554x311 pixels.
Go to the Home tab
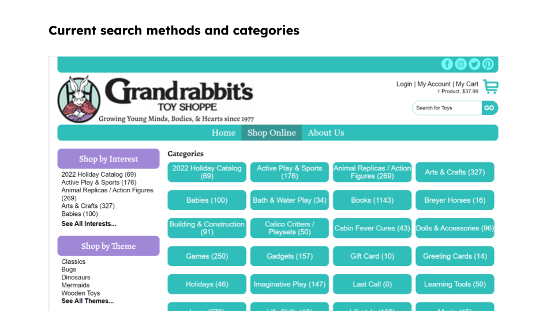(224, 133)
